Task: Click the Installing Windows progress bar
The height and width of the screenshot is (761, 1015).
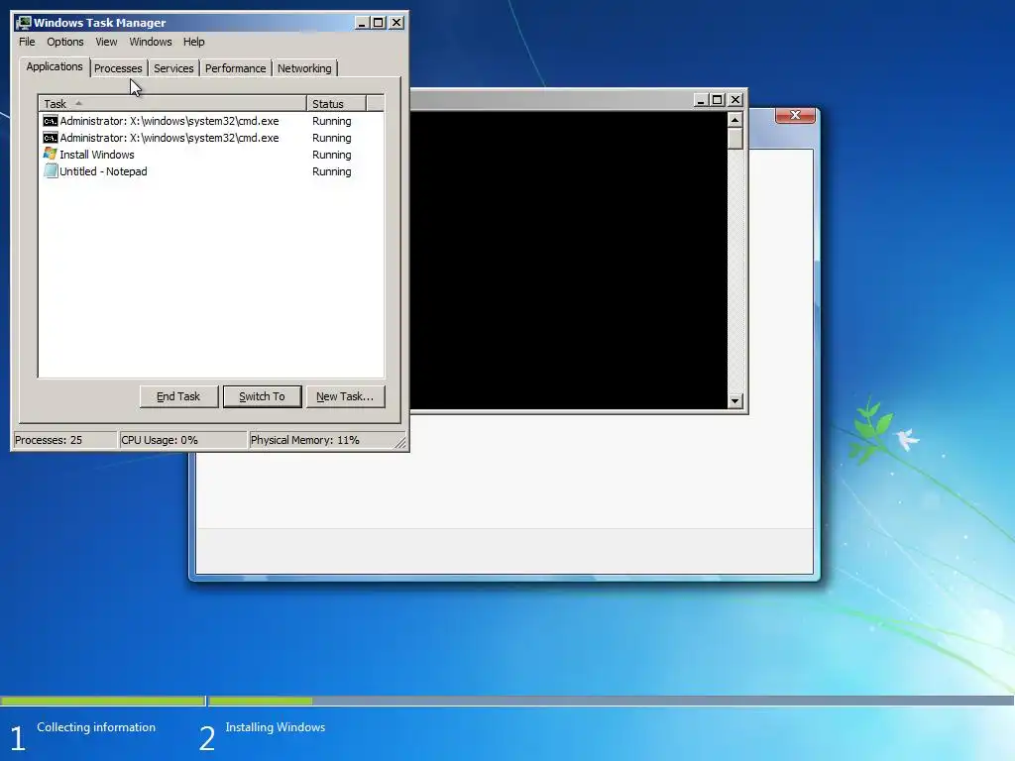Action: pos(611,701)
